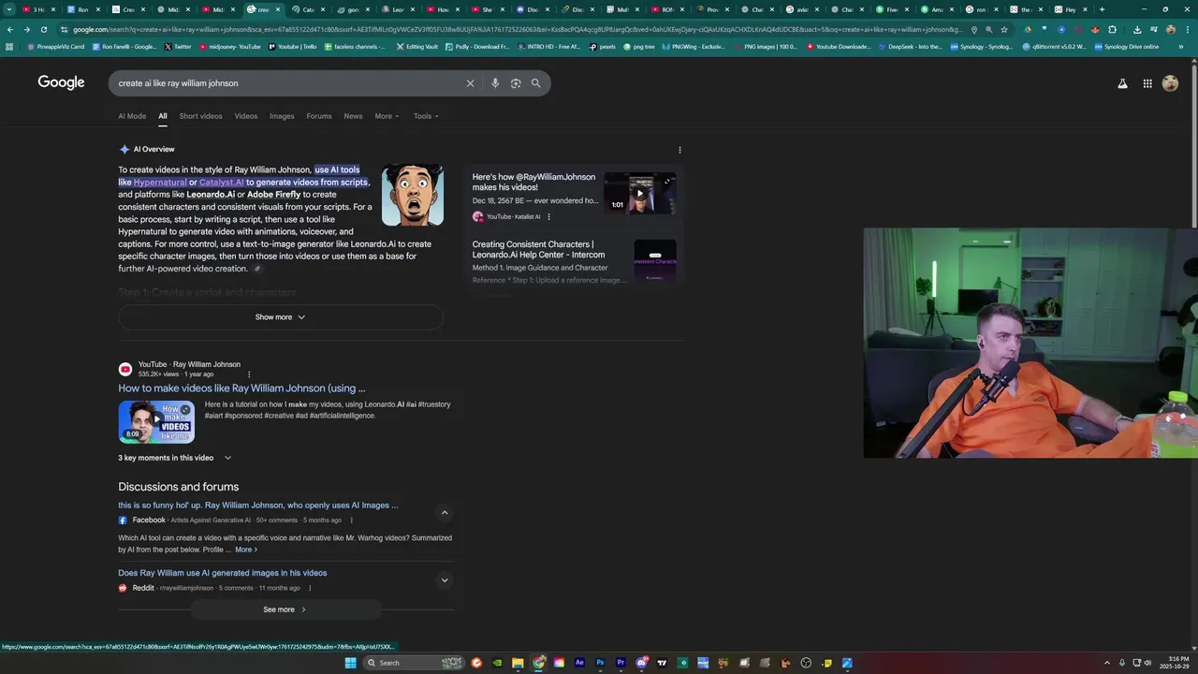The width and height of the screenshot is (1198, 674).
Task: Click the 8:09 YouTube video thumbnail
Action: point(156,422)
